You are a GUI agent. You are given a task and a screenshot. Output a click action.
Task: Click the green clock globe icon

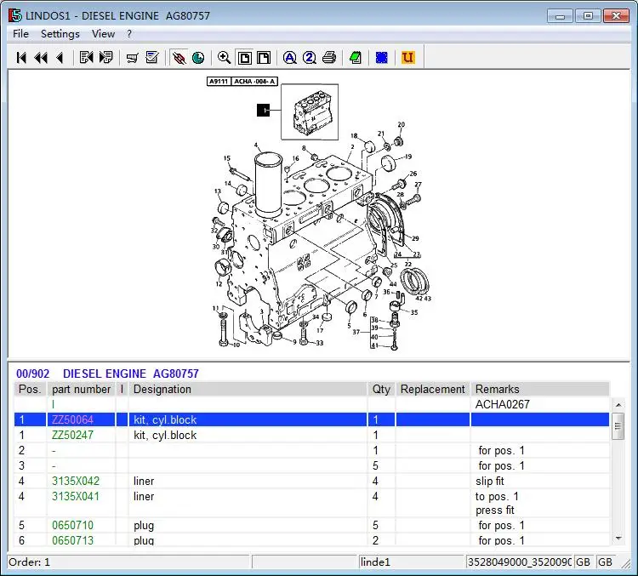coord(198,58)
